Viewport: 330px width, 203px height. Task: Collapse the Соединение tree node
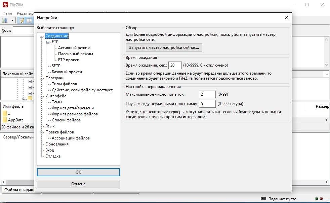coord(41,36)
